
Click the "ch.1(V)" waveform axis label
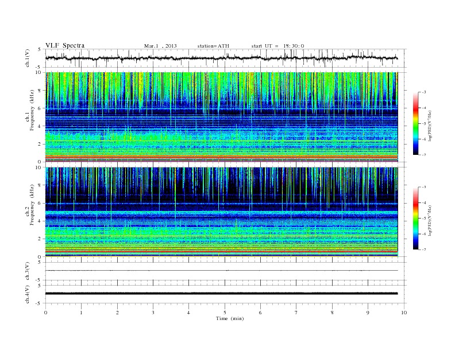pos(28,58)
